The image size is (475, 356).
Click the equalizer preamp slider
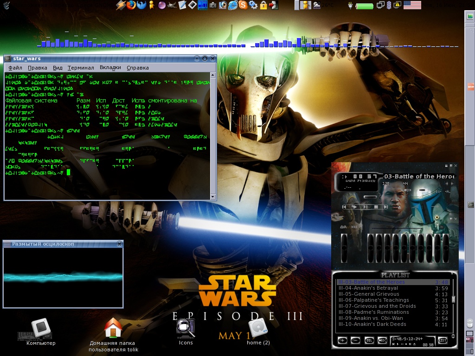[x=345, y=248]
